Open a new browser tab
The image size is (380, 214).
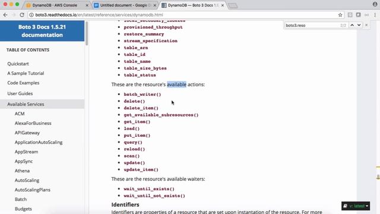(x=233, y=5)
